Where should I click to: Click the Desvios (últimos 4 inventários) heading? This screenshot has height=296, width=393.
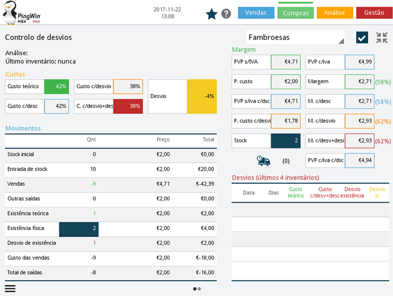[275, 178]
